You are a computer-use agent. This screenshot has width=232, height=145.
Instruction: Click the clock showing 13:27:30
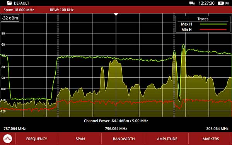[206, 3]
